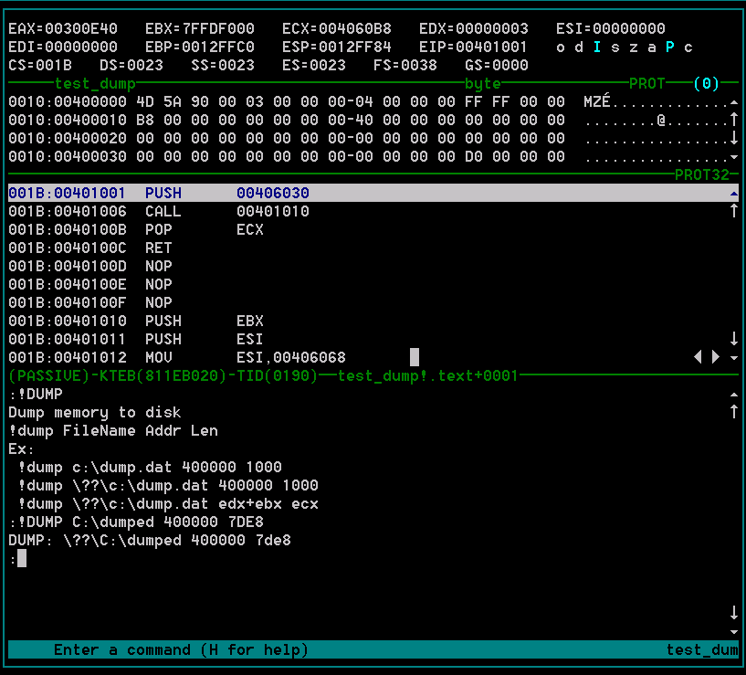
Task: Toggle the interrupt flag I
Action: [x=597, y=47]
